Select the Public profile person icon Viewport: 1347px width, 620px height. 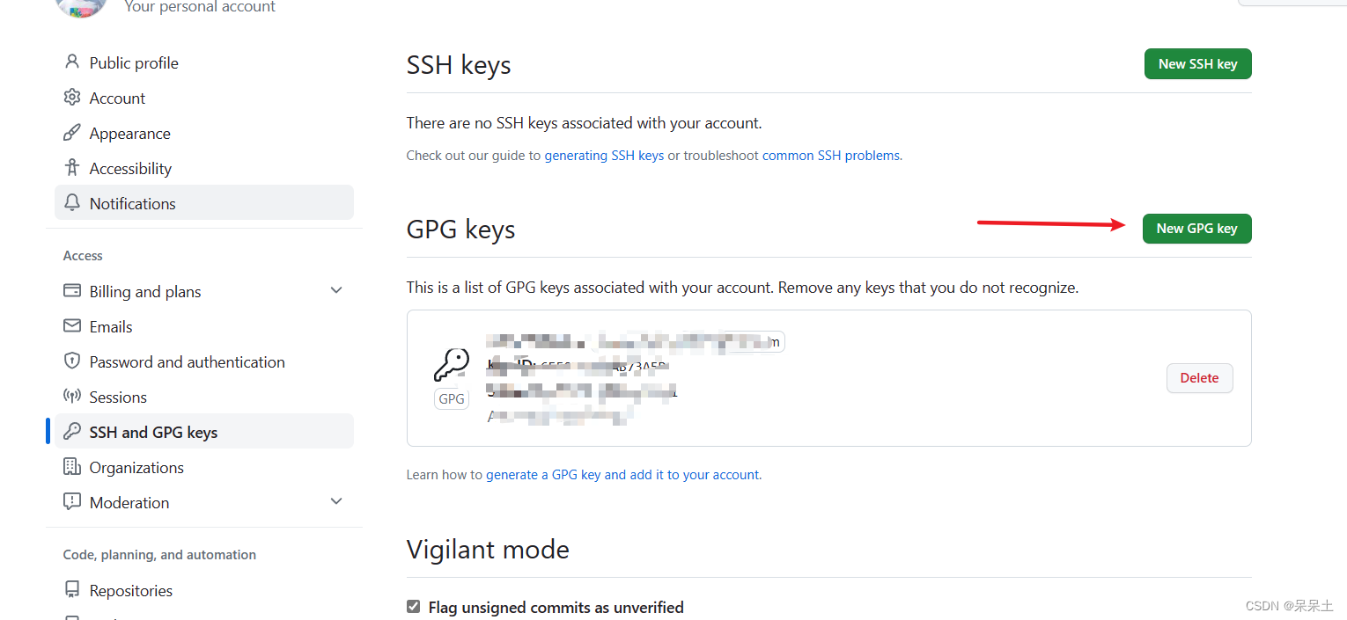click(71, 62)
